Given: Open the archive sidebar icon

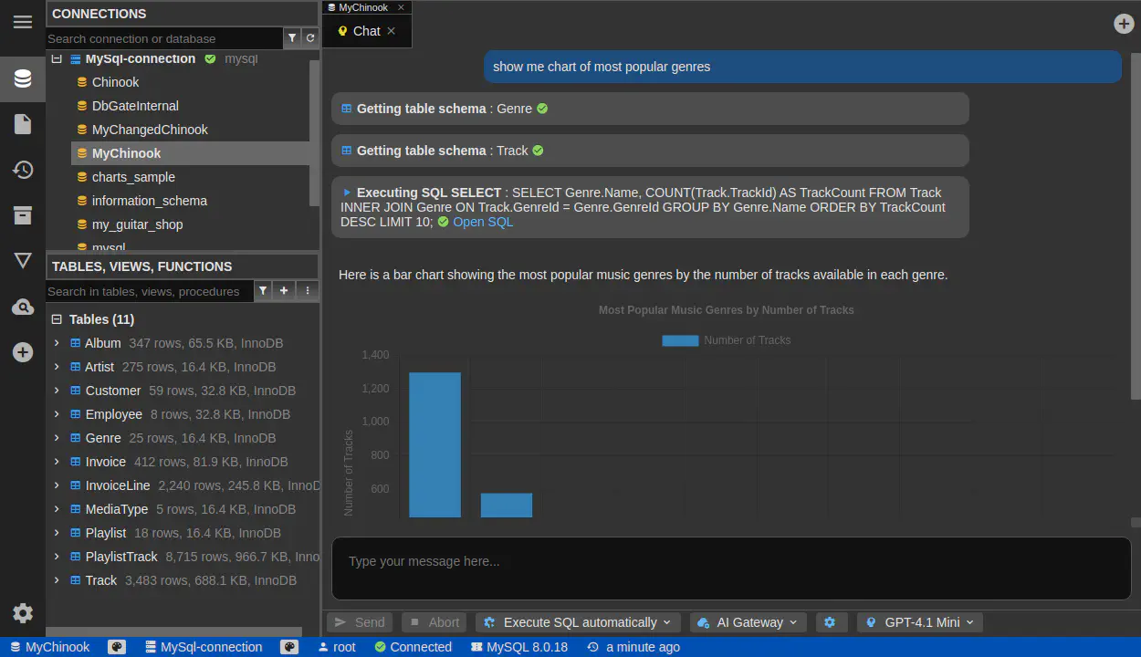Looking at the screenshot, I should pos(23,215).
